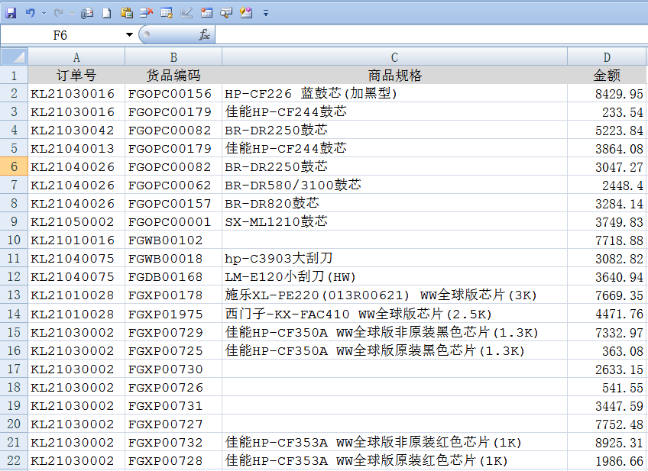The image size is (648, 471).
Task: Select column B header
Action: point(173,57)
